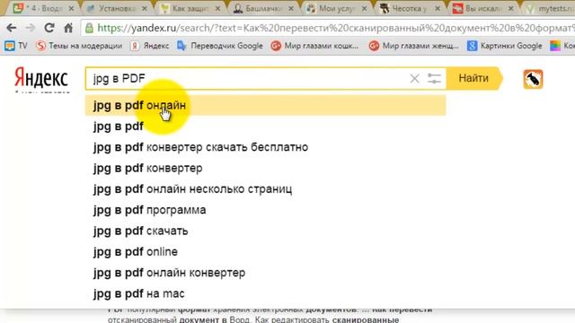Open the Темы на модерации bookmark

click(x=79, y=46)
